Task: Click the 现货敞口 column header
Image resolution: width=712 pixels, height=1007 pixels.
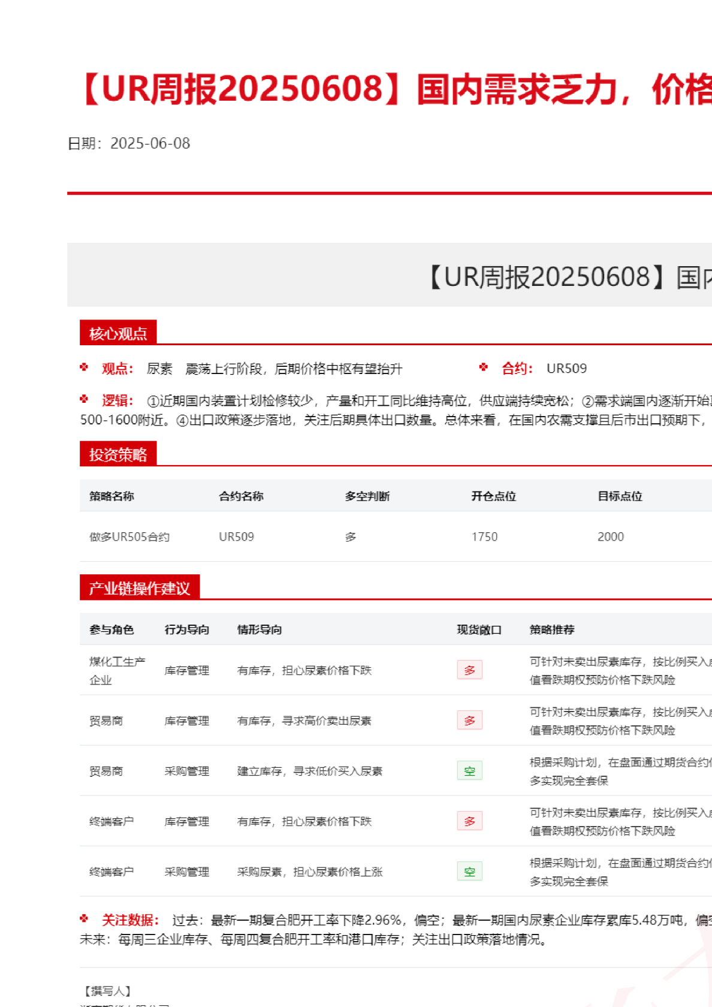Action: (479, 630)
